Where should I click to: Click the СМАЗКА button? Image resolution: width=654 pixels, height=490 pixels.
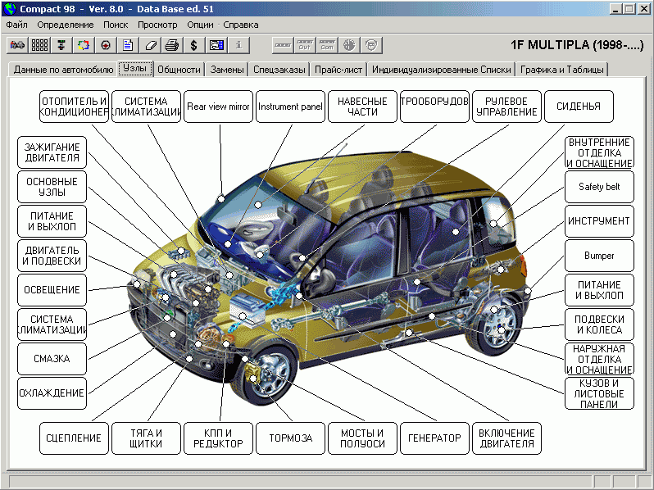pyautogui.click(x=52, y=359)
